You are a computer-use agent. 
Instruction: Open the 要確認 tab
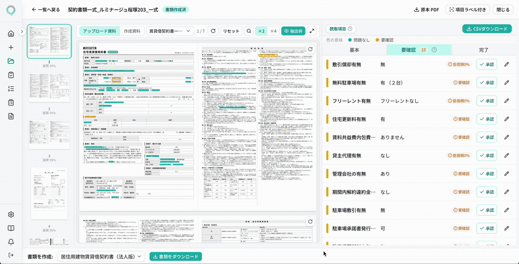coord(419,50)
